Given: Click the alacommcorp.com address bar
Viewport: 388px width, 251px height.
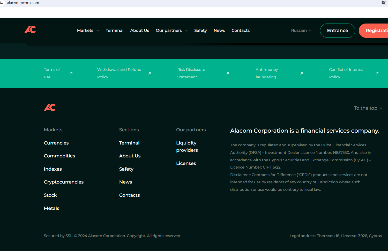Looking at the screenshot, I should [x=23, y=3].
